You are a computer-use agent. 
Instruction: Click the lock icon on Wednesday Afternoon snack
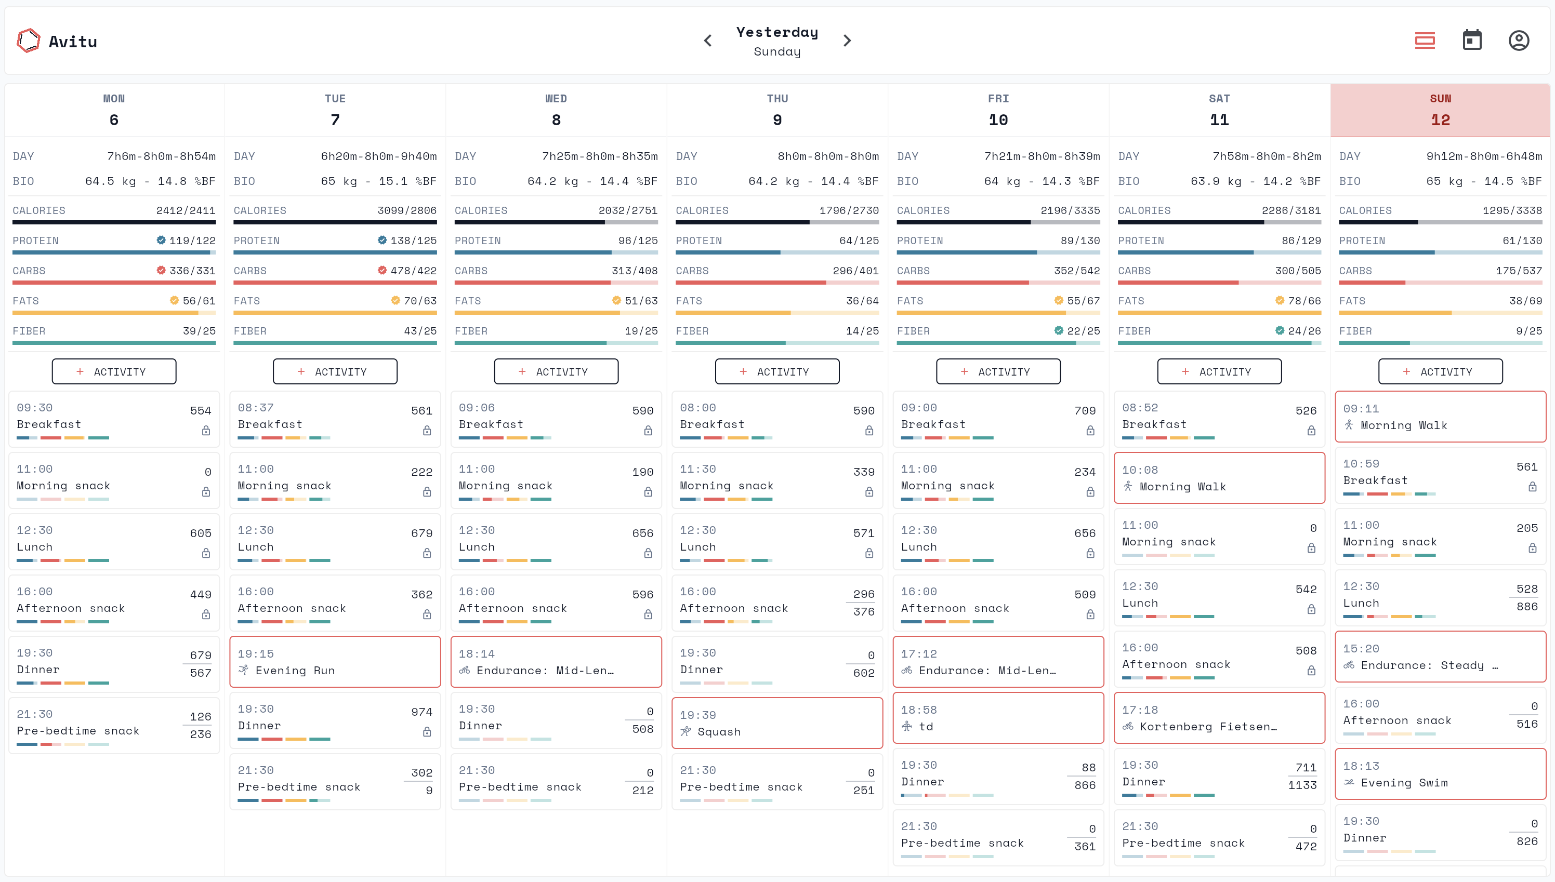click(x=649, y=614)
